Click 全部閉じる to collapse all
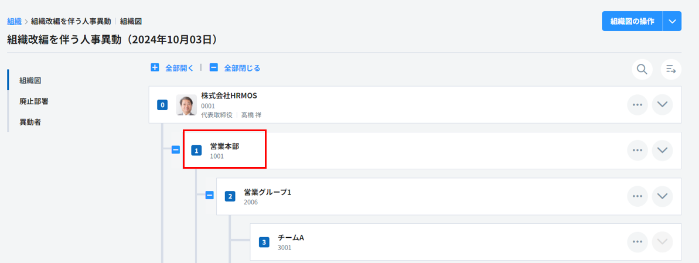 [235, 68]
